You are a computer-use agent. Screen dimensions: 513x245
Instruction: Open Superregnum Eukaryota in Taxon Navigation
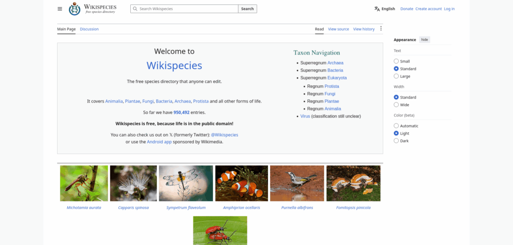(x=337, y=77)
